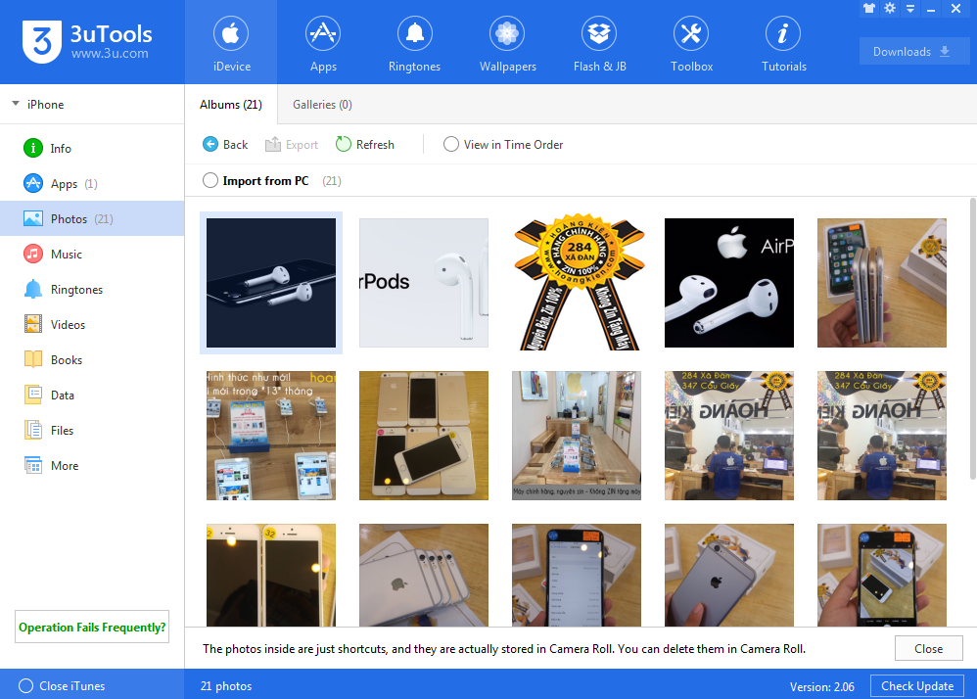Select Ringtones in the left sidebar
Screen dimensions: 977x699
pos(92,290)
